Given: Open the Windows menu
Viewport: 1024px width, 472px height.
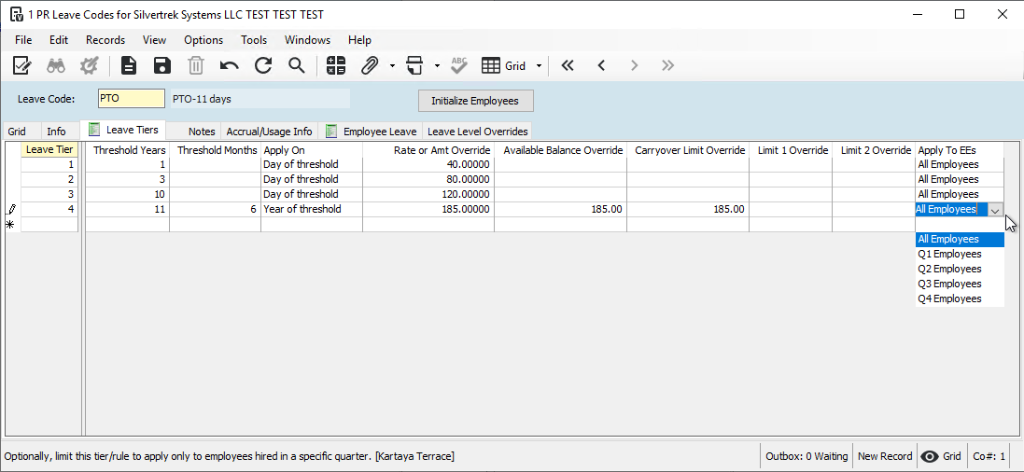Looking at the screenshot, I should tap(307, 40).
